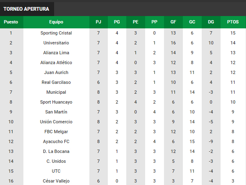Click the Equipo column header
The height and width of the screenshot is (185, 246).
click(x=56, y=22)
